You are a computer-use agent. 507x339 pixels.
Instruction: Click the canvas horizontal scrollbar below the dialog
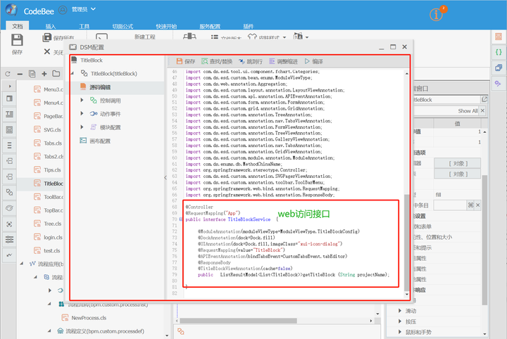(238, 321)
